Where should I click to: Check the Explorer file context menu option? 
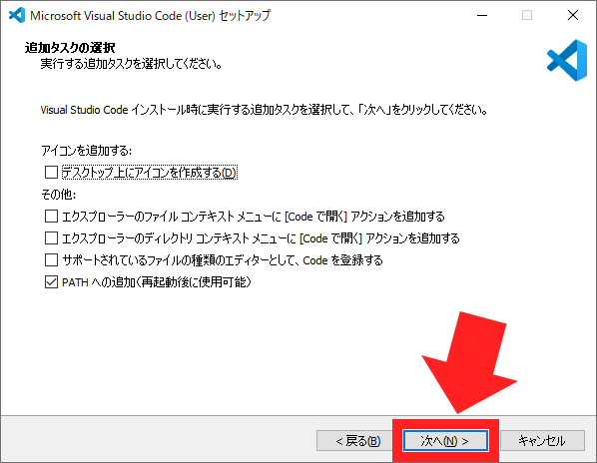point(51,217)
